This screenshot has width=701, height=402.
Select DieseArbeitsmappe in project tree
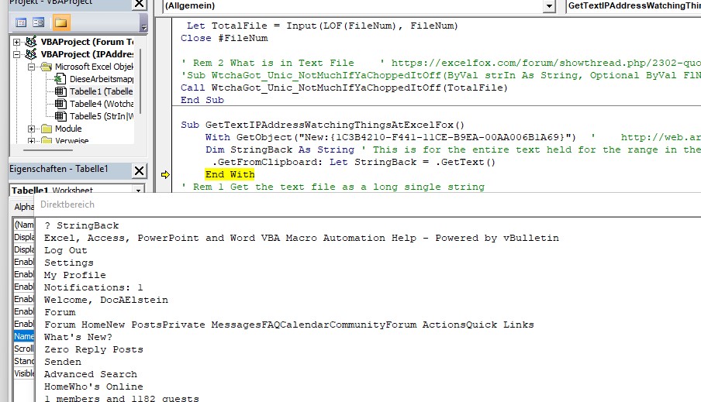(x=101, y=79)
